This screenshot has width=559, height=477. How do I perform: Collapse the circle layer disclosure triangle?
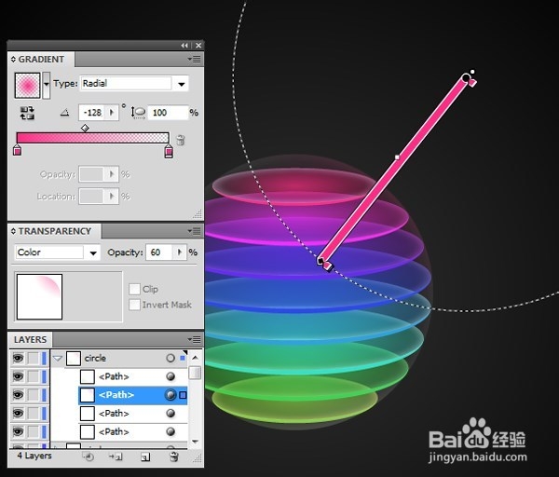58,359
